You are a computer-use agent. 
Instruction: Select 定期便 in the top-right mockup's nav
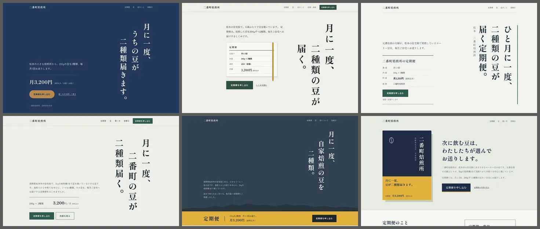490,7
